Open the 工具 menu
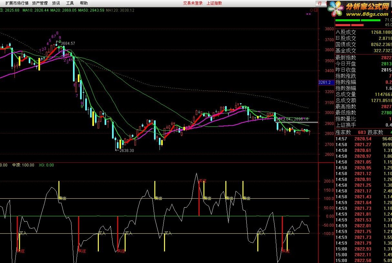The image size is (392, 263). coord(70,3)
